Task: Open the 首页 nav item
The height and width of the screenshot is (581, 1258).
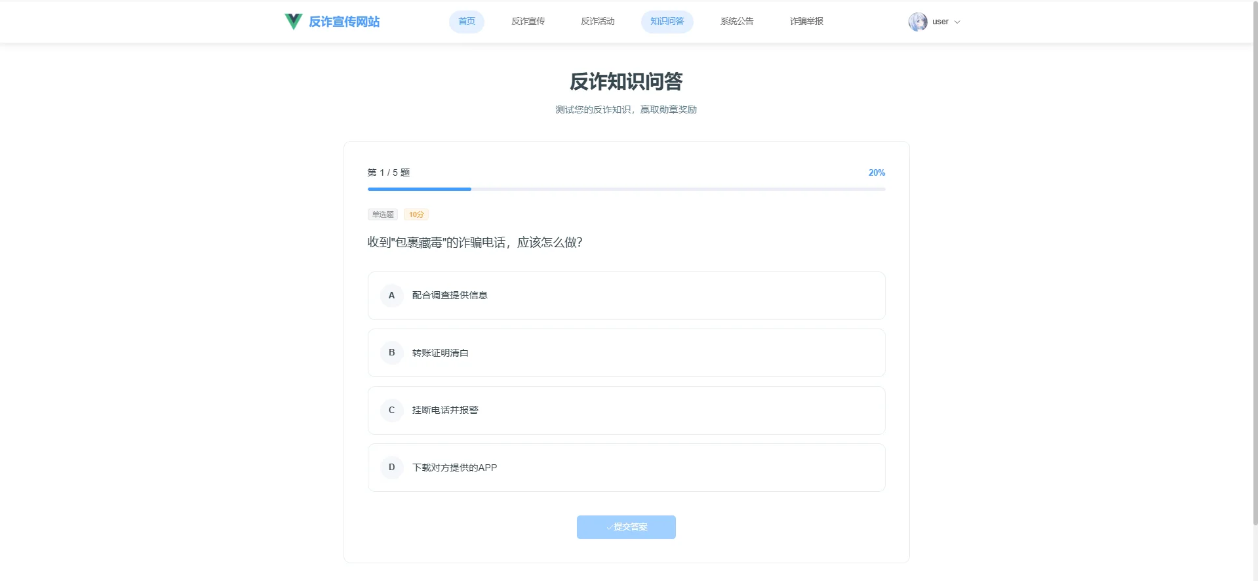Action: [467, 22]
